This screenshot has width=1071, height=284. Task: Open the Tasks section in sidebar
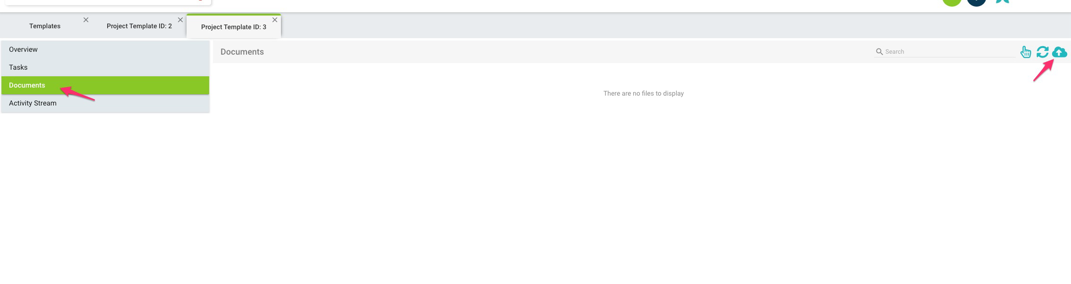click(x=18, y=67)
